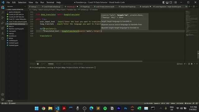The image size is (199, 112).
Task: Run Python file play button
Action: point(189,7)
